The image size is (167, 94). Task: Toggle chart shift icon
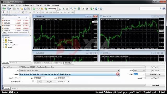(87, 9)
